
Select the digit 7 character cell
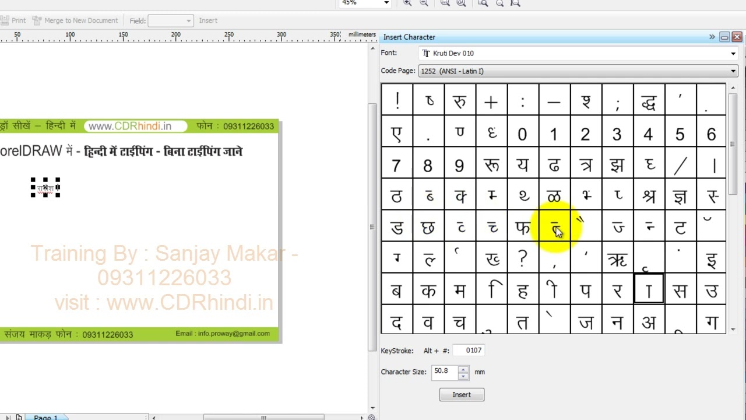(397, 163)
